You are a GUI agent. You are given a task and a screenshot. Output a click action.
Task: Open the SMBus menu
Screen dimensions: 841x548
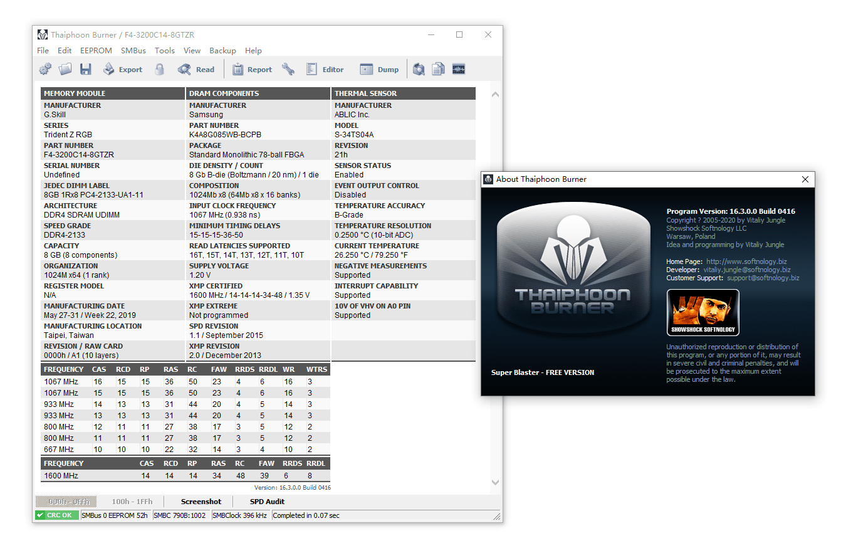133,51
